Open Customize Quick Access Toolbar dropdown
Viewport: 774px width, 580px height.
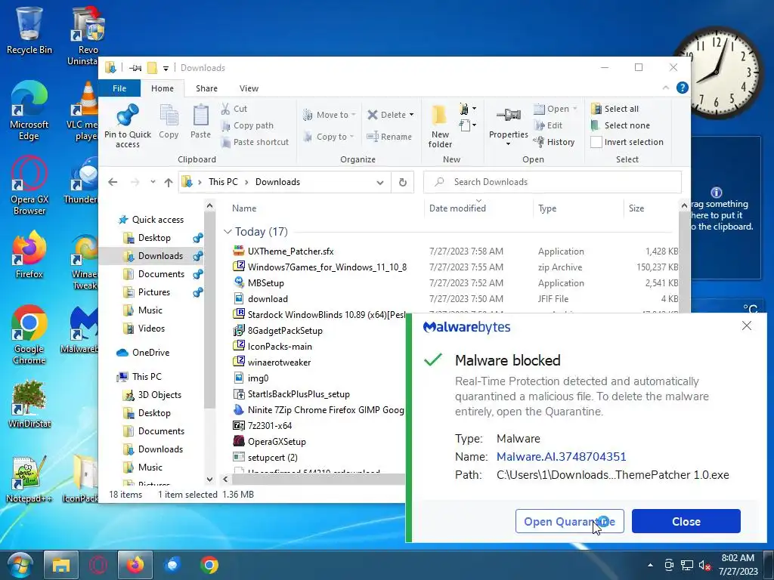pyautogui.click(x=166, y=68)
